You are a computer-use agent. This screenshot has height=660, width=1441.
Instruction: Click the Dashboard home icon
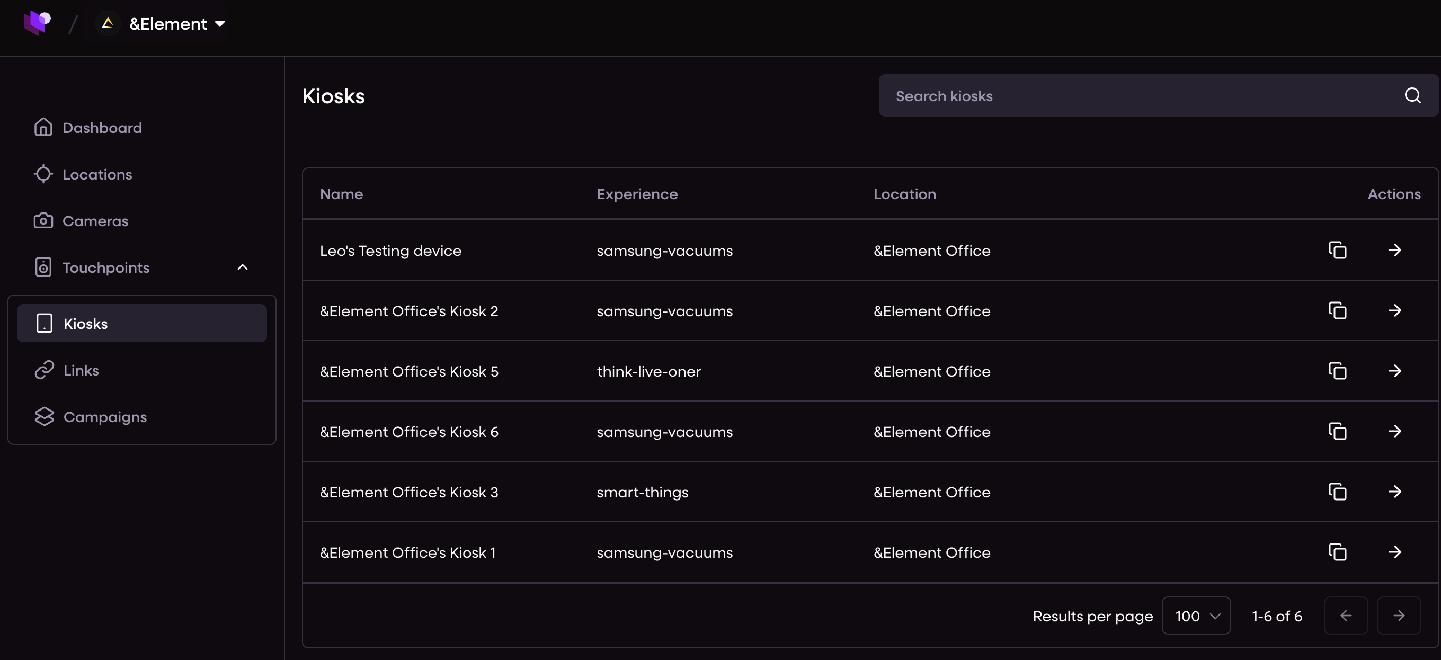coord(43,128)
